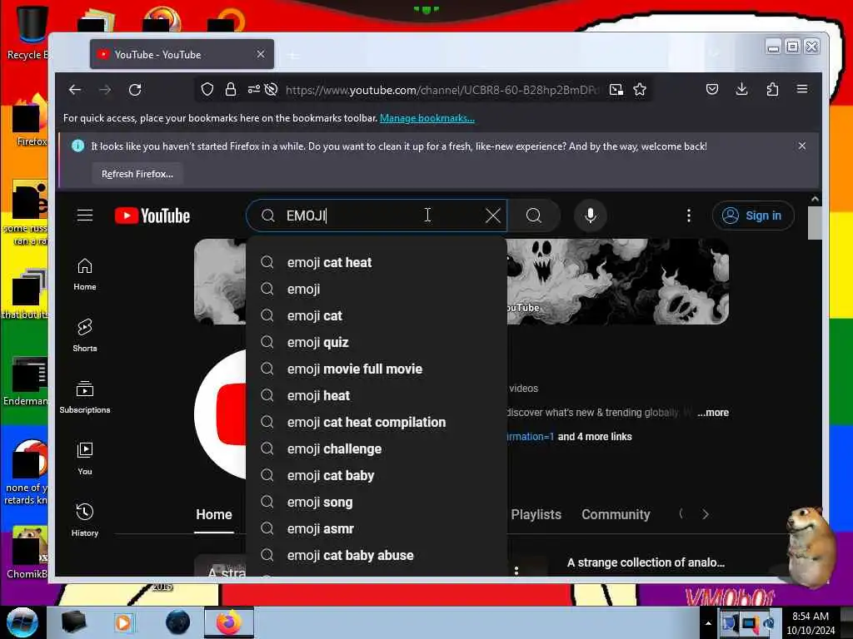The height and width of the screenshot is (639, 853).
Task: Select suggestion 'emoji cat'
Action: [x=377, y=315]
